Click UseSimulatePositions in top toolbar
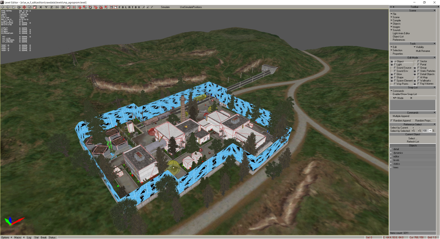Screen dimensions: 440x239 [x=191, y=7]
